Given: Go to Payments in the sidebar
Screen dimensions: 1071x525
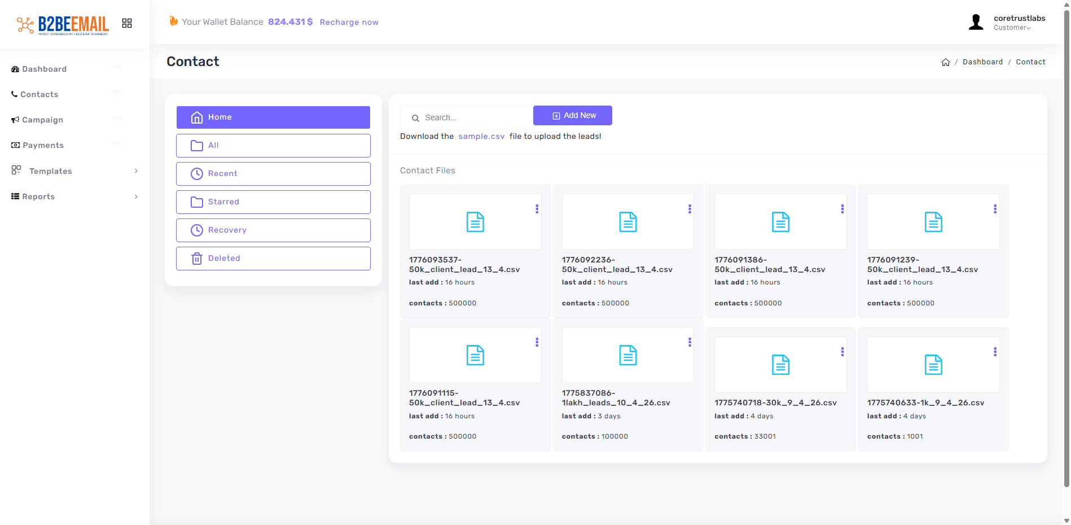Looking at the screenshot, I should 43,145.
